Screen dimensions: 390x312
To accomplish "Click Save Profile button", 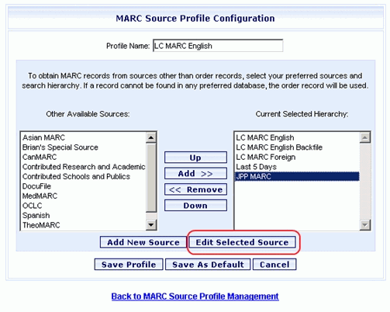I will point(129,265).
